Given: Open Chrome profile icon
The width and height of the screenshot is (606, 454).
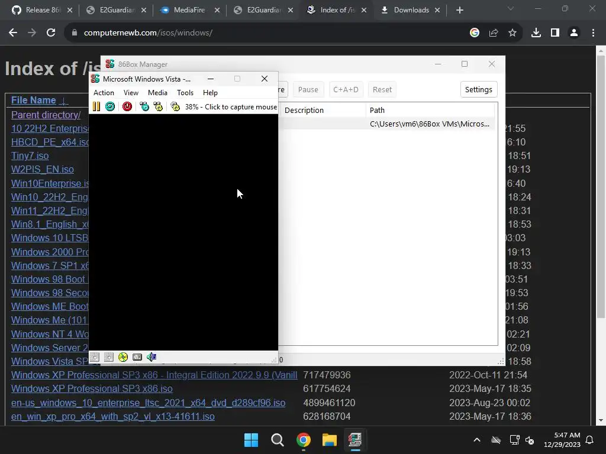Looking at the screenshot, I should click(x=574, y=33).
